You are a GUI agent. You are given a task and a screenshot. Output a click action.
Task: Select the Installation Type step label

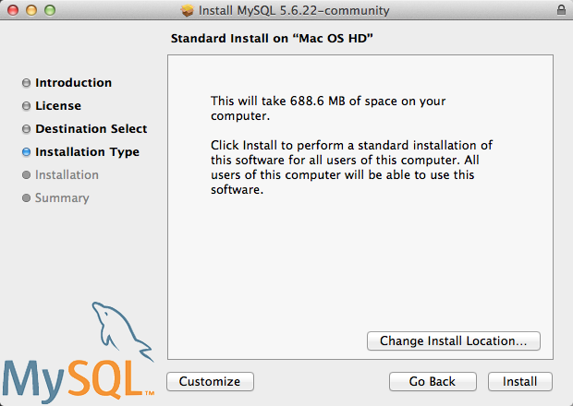coord(88,152)
